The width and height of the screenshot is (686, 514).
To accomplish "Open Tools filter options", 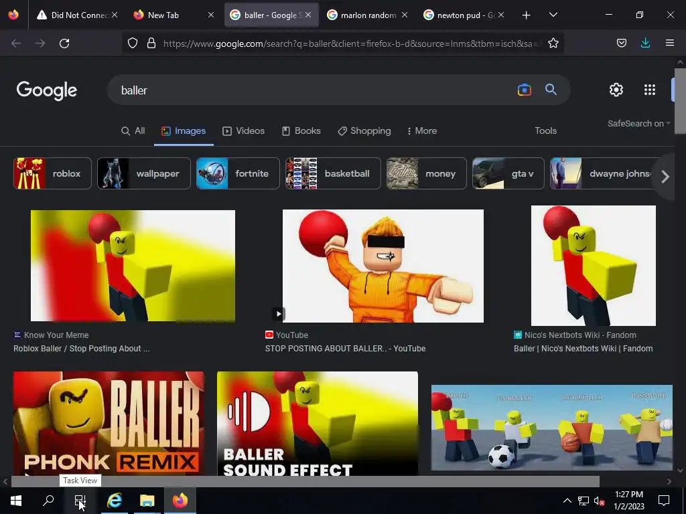I will point(545,131).
